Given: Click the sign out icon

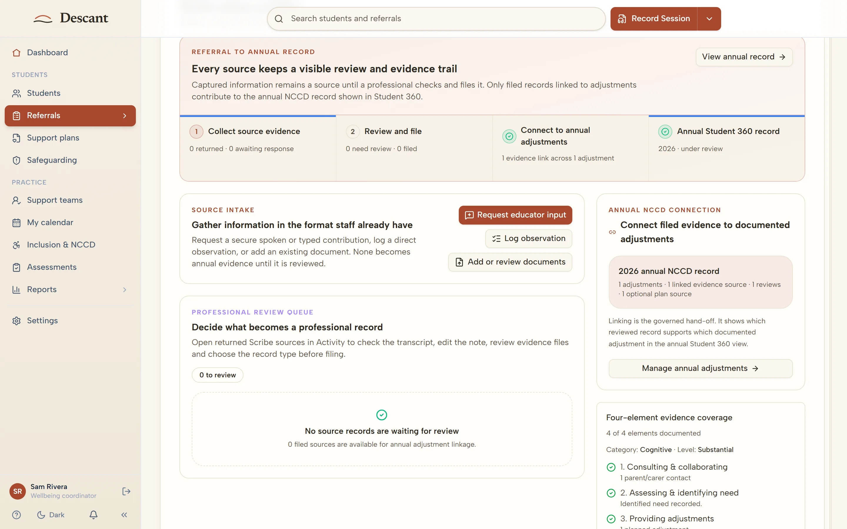Looking at the screenshot, I should click(x=126, y=491).
